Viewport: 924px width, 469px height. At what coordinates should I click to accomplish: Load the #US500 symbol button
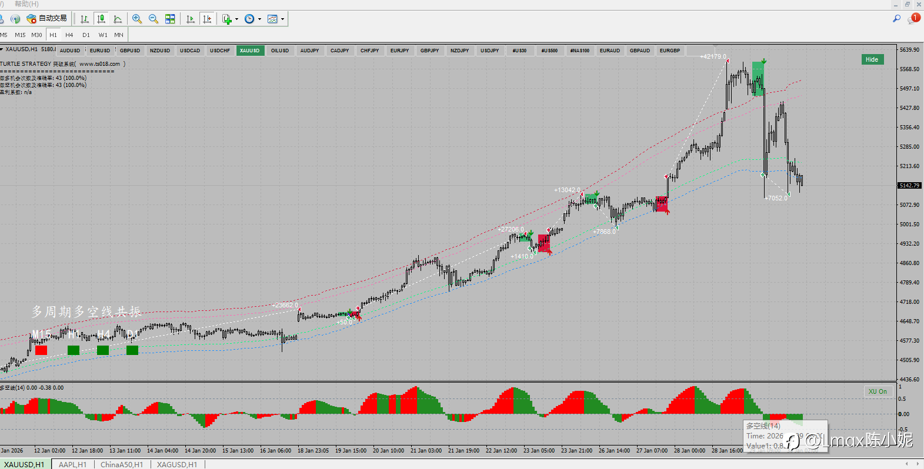pyautogui.click(x=550, y=51)
